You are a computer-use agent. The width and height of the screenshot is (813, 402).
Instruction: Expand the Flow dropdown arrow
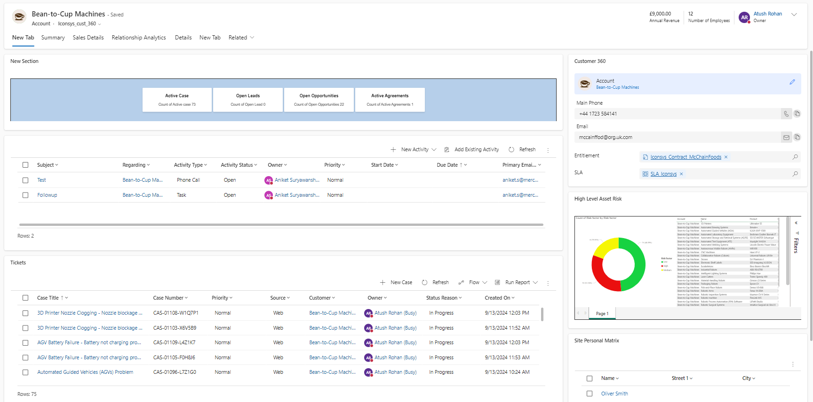tap(485, 283)
